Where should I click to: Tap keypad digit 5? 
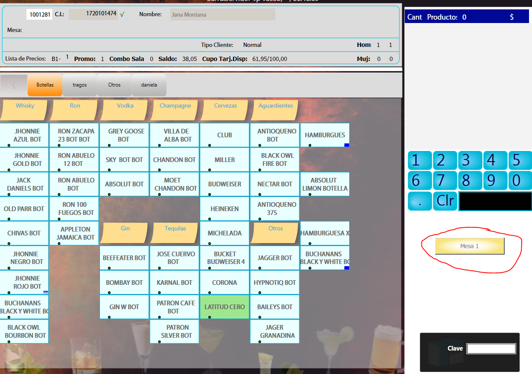point(520,160)
